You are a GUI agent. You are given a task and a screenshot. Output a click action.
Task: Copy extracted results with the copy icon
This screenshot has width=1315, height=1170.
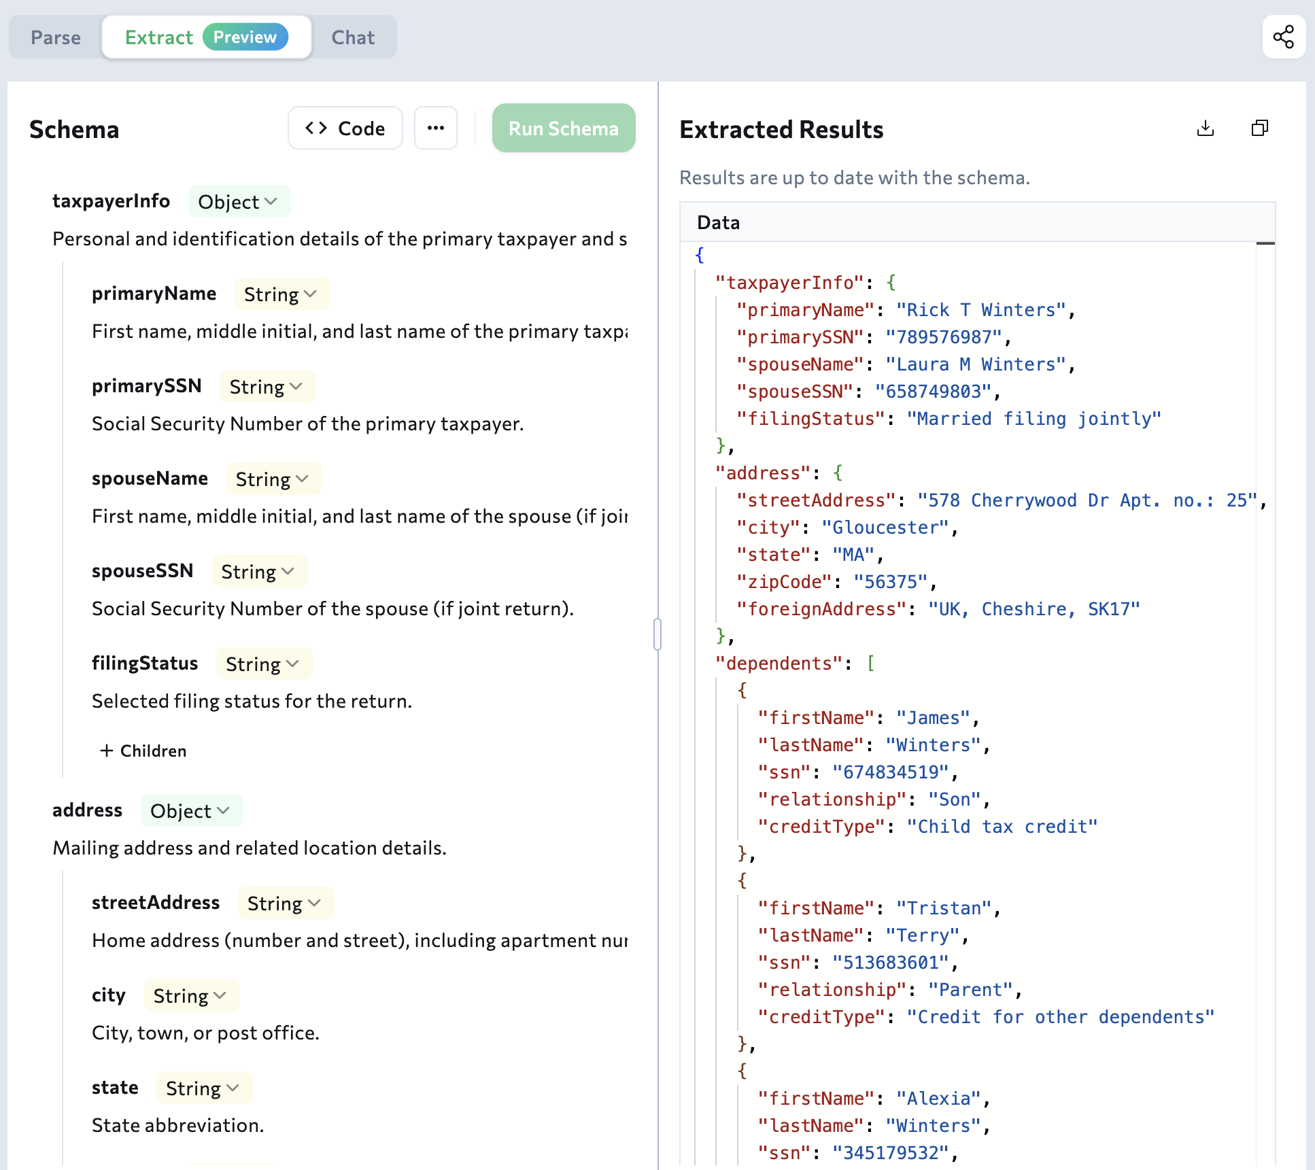point(1259,128)
